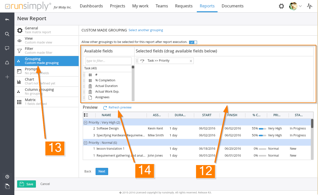
Task: Click Select another grouping link
Action: [146, 30]
